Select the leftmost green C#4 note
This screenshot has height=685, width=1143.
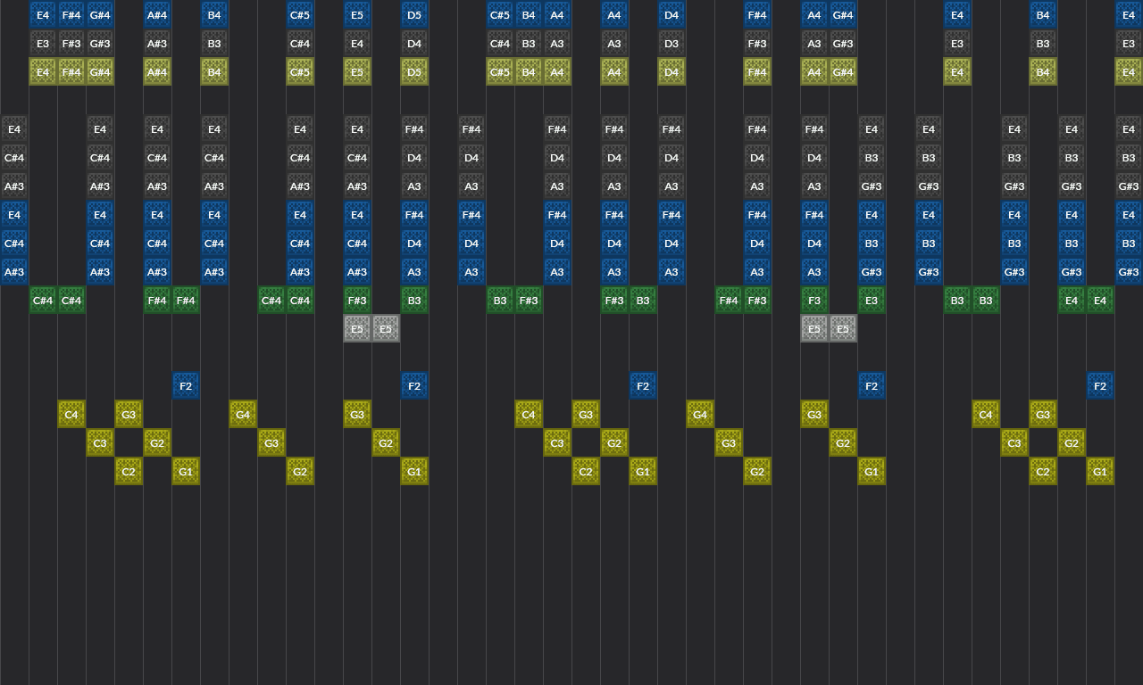[x=43, y=301]
